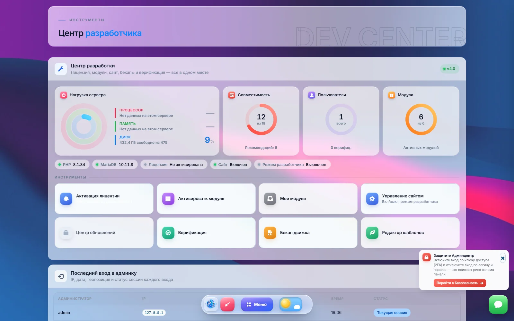
Task: Toggle the sun and cloud theme switch
Action: tap(291, 304)
